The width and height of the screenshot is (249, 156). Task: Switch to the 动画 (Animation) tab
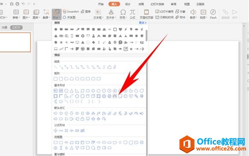(141, 4)
